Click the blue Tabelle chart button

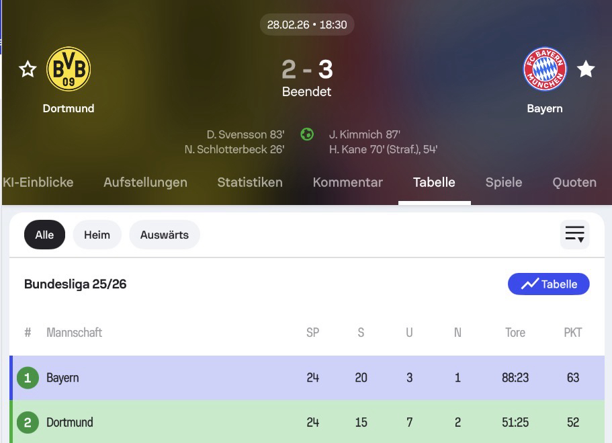pyautogui.click(x=548, y=284)
